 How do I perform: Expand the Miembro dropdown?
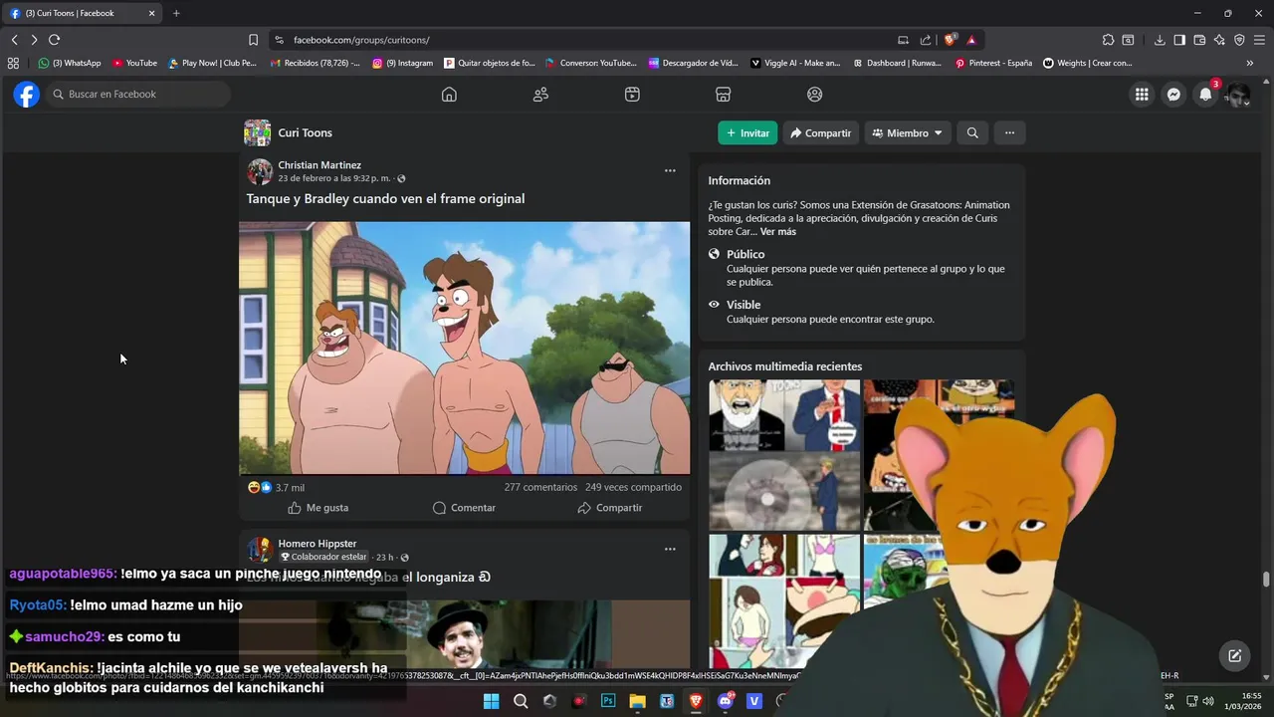[x=908, y=132]
